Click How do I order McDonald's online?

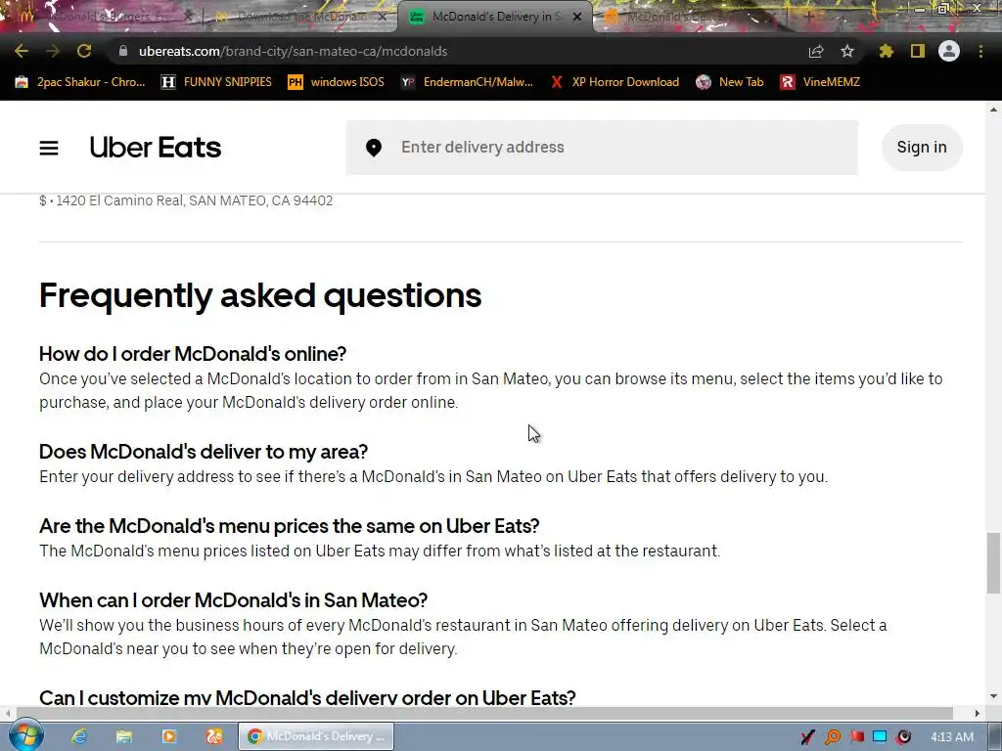point(193,354)
